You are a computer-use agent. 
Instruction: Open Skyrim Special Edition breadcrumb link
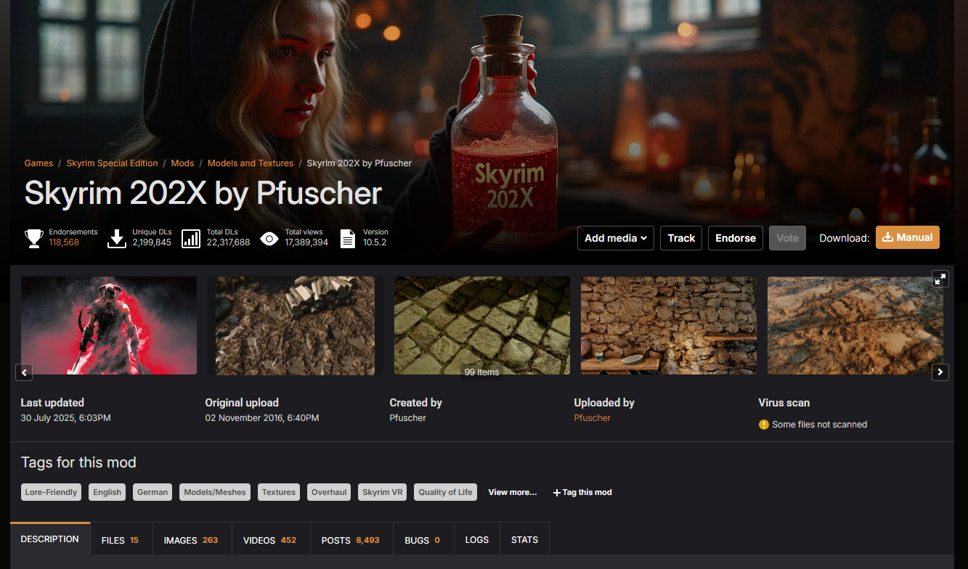pyautogui.click(x=112, y=163)
